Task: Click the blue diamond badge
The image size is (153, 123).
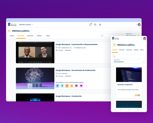Action: point(57,86)
